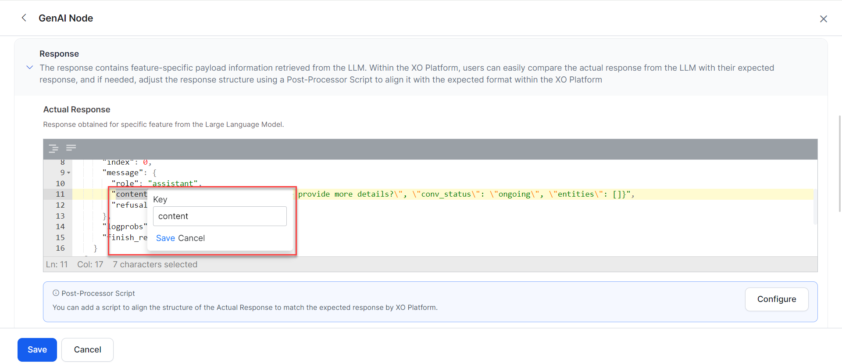Click line number 16 in the gutter
Viewport: 842px width, 363px height.
[x=60, y=248]
